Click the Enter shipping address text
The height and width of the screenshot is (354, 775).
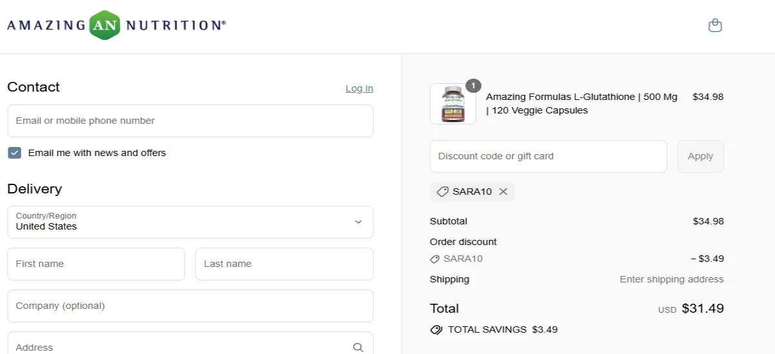[672, 279]
